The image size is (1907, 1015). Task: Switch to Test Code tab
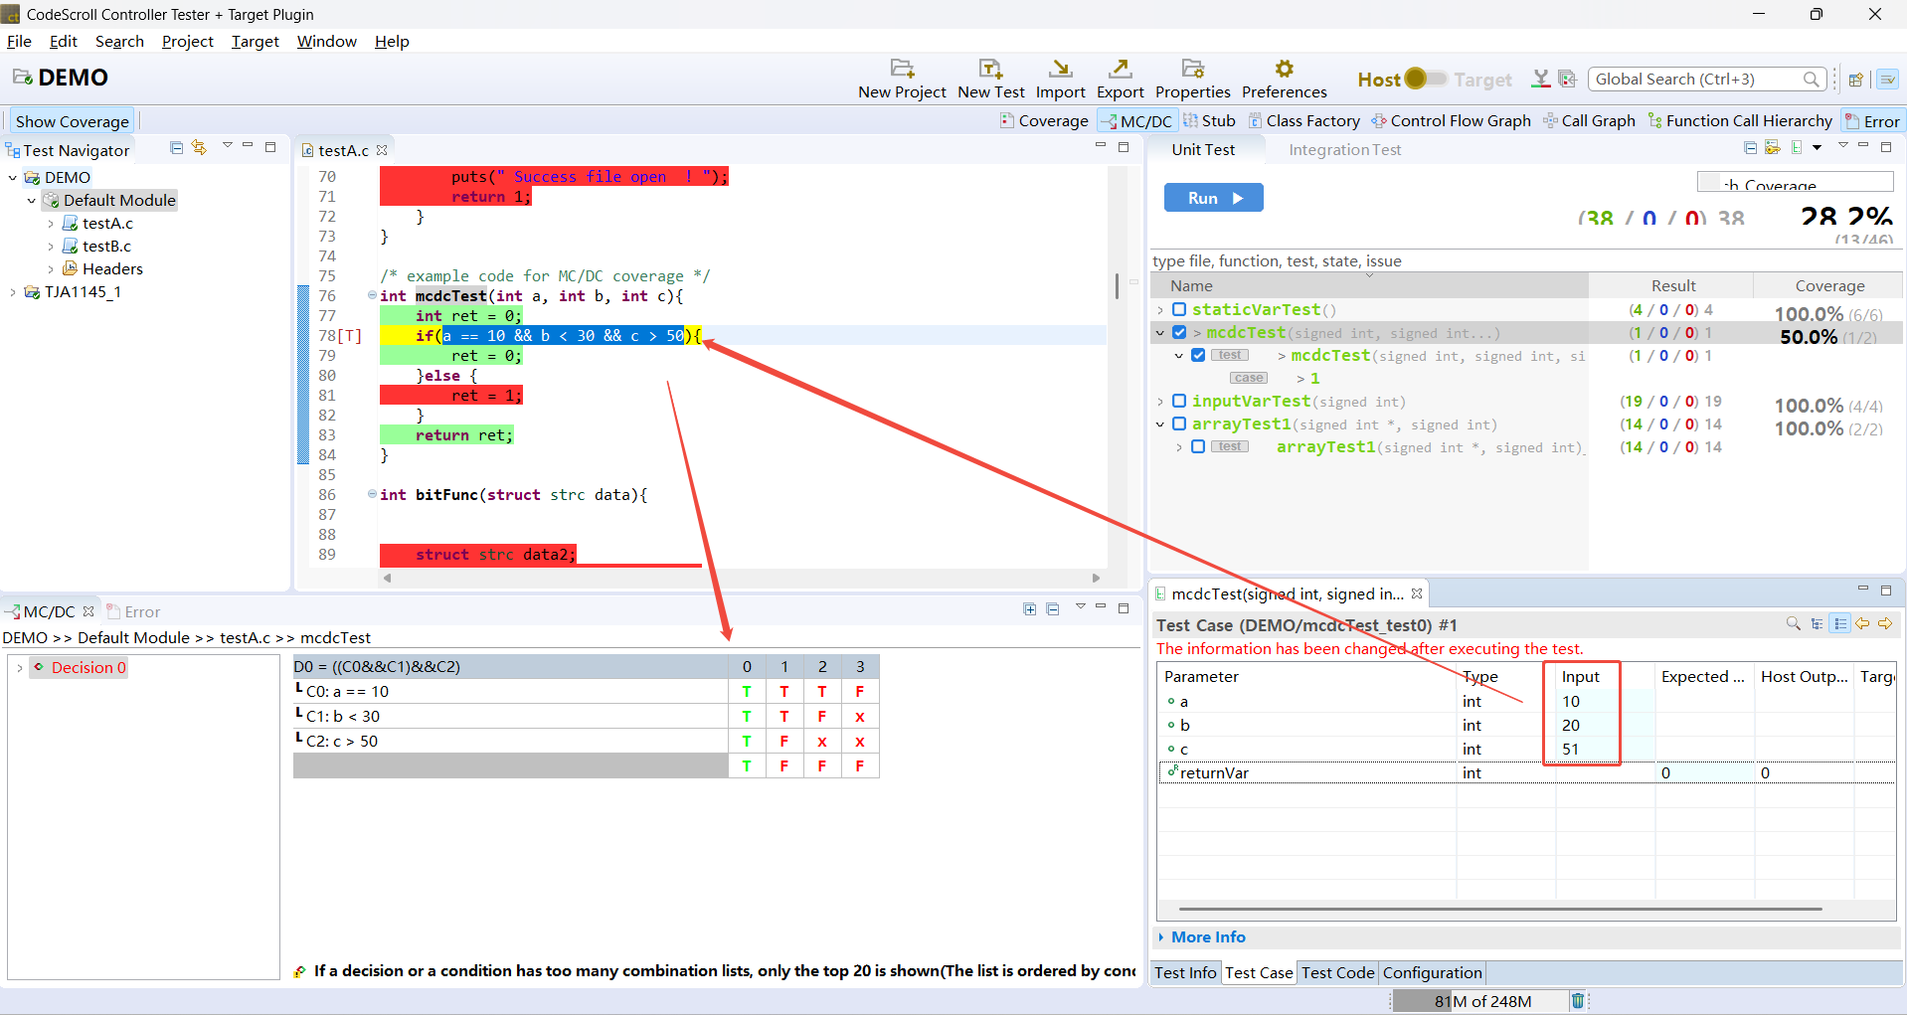tap(1337, 973)
